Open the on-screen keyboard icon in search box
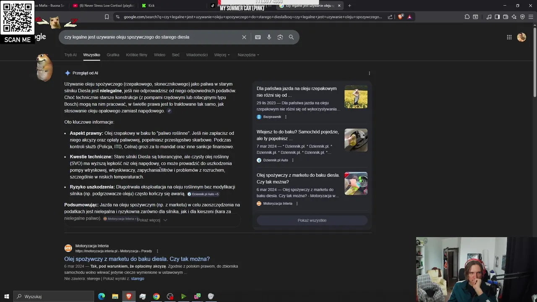 coord(258,37)
